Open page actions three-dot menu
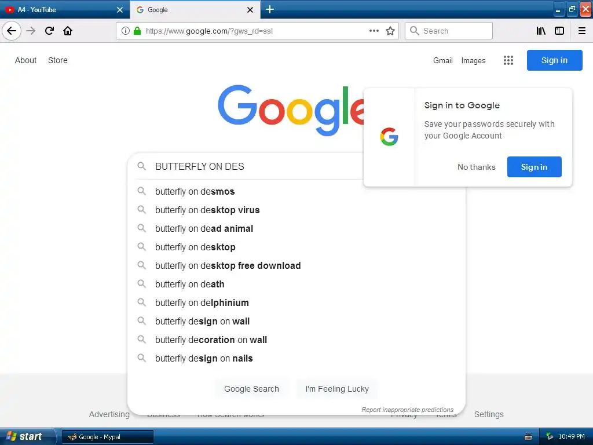This screenshot has height=445, width=593. coord(374,31)
